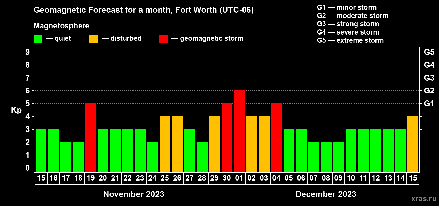Click the red geomagnetic storm legend swatch
The image size is (439, 206).
pos(163,39)
